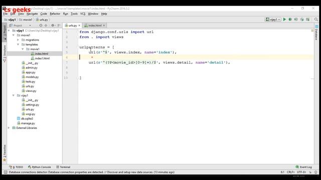Click the run manage.py task icon

(308, 19)
